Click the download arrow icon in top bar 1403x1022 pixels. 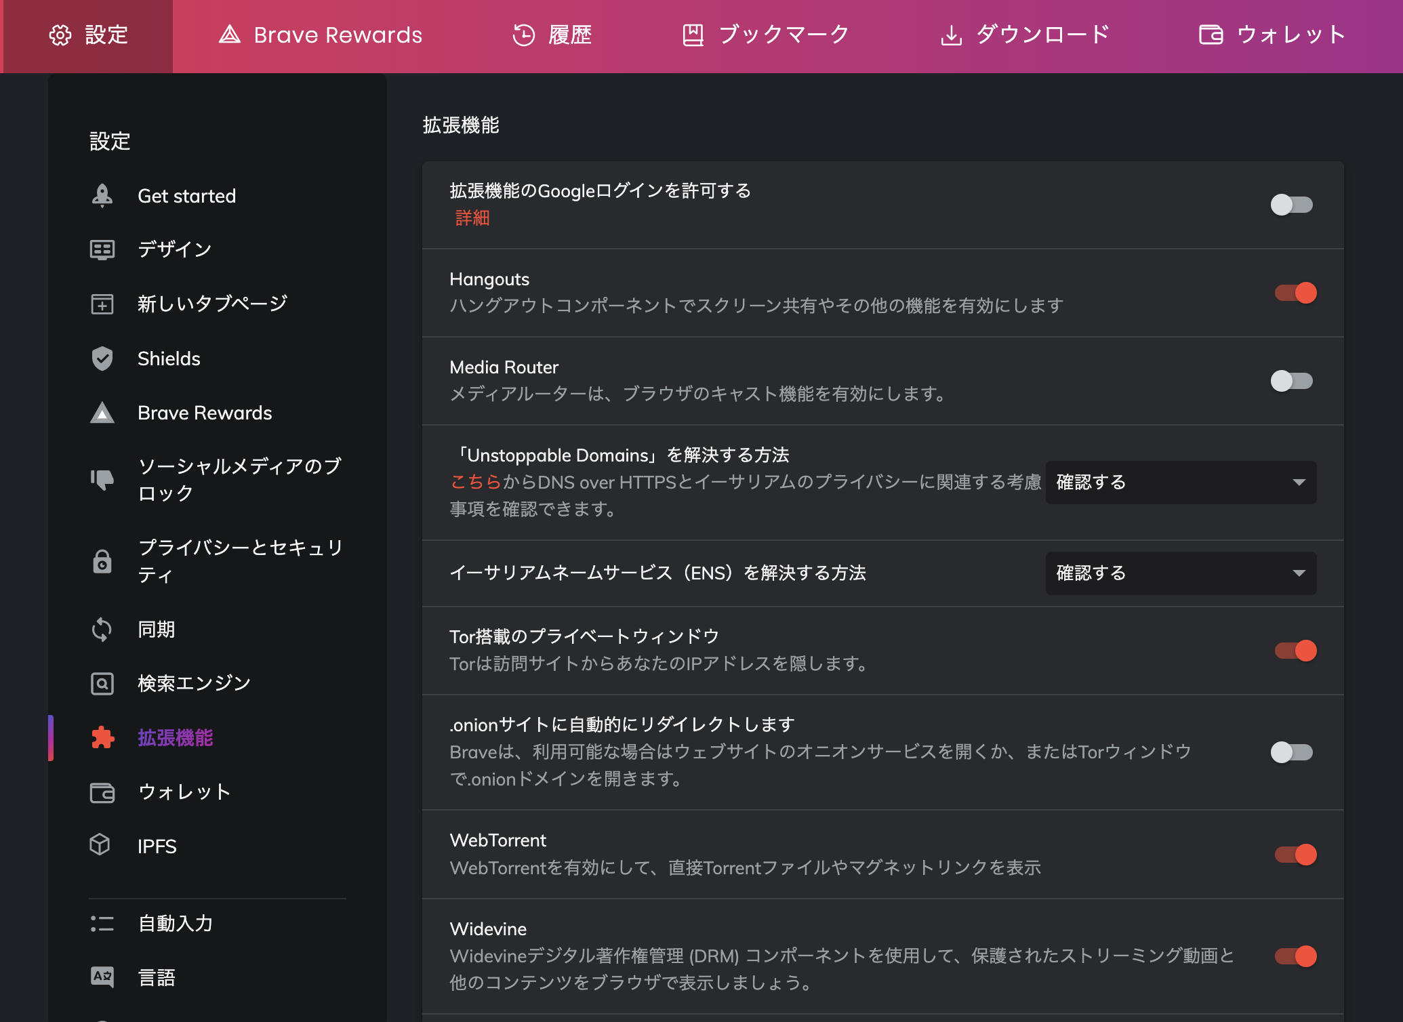click(952, 35)
